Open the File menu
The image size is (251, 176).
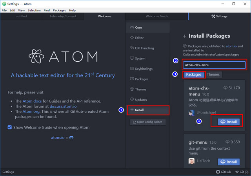click(4, 10)
